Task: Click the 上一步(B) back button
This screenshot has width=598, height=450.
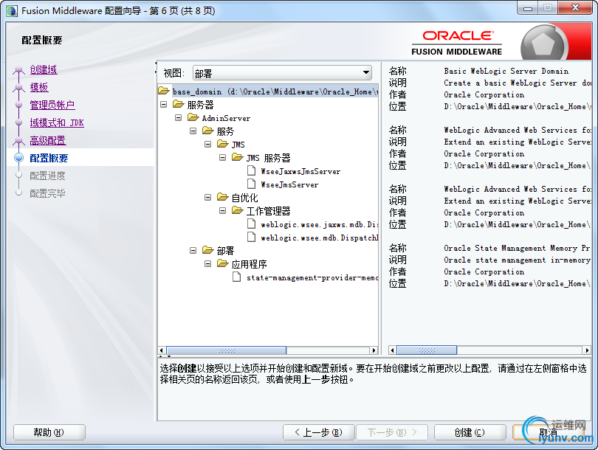Action: [x=319, y=432]
